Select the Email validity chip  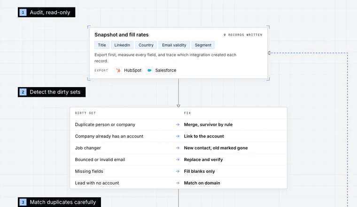[x=174, y=45]
